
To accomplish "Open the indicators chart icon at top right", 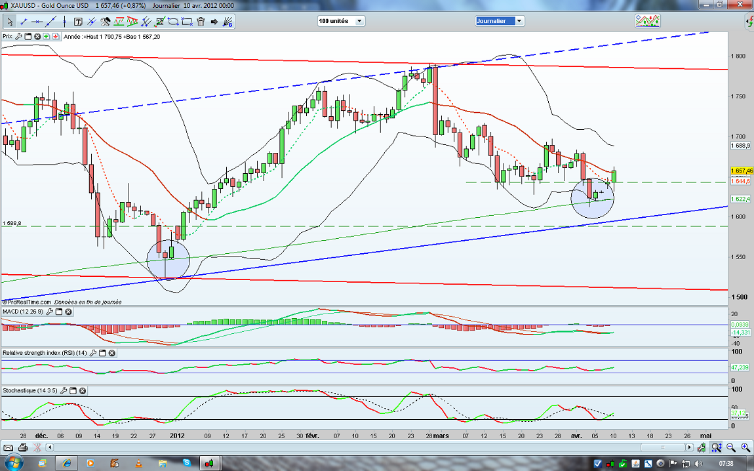I will point(646,21).
